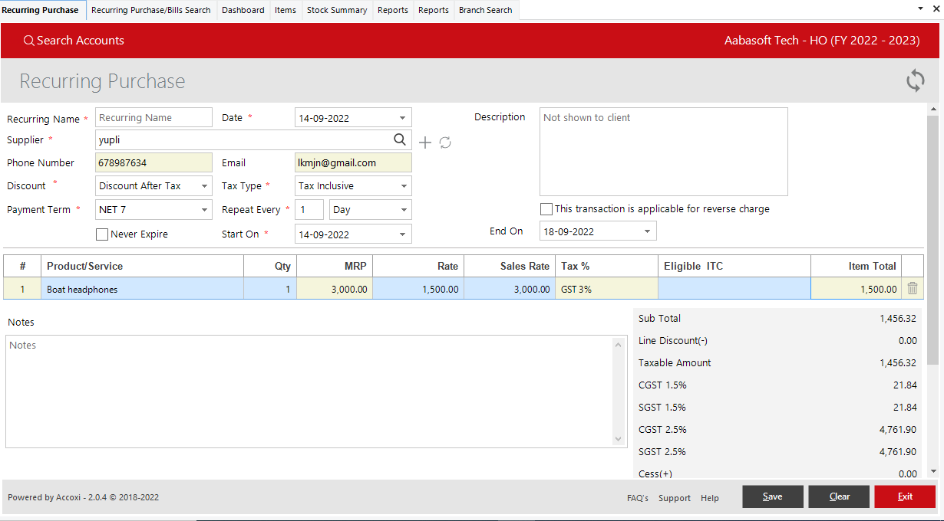Viewport: 944px width, 521px height.
Task: Click the Qty cell showing 1
Action: point(270,289)
